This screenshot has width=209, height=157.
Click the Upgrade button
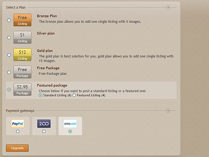17,148
